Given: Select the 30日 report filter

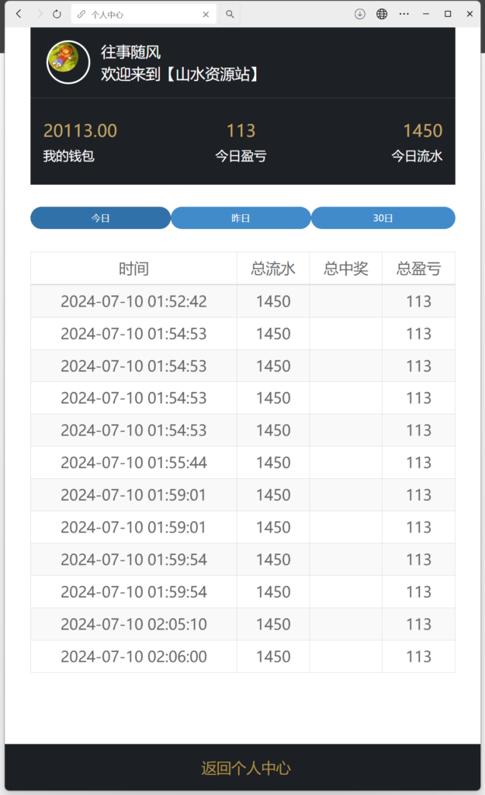Looking at the screenshot, I should pyautogui.click(x=383, y=218).
